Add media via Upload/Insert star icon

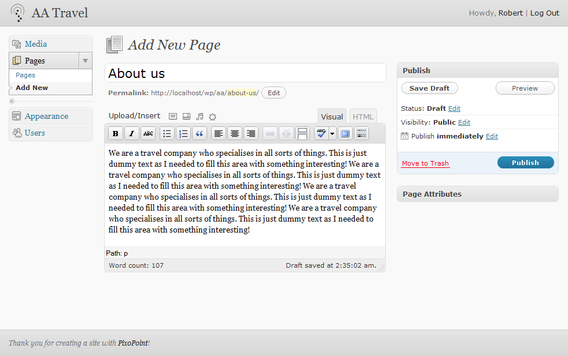point(213,117)
